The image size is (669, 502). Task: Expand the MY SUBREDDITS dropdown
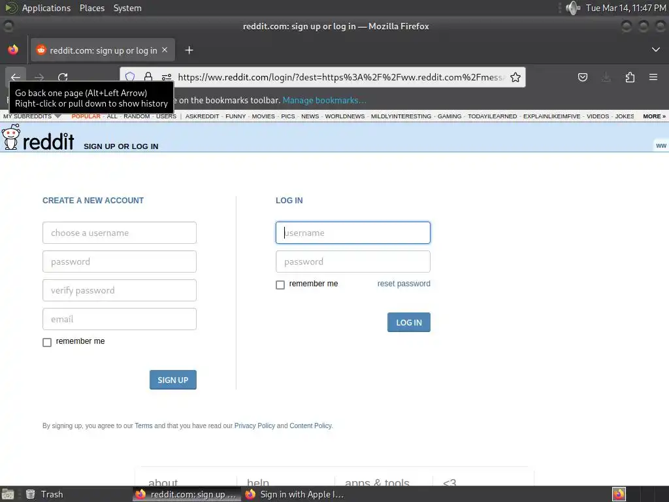point(32,116)
